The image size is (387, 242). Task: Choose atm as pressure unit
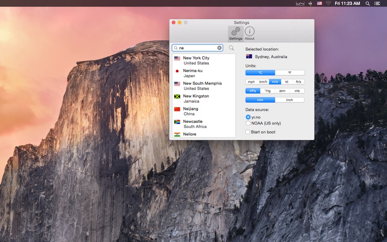[282, 91]
